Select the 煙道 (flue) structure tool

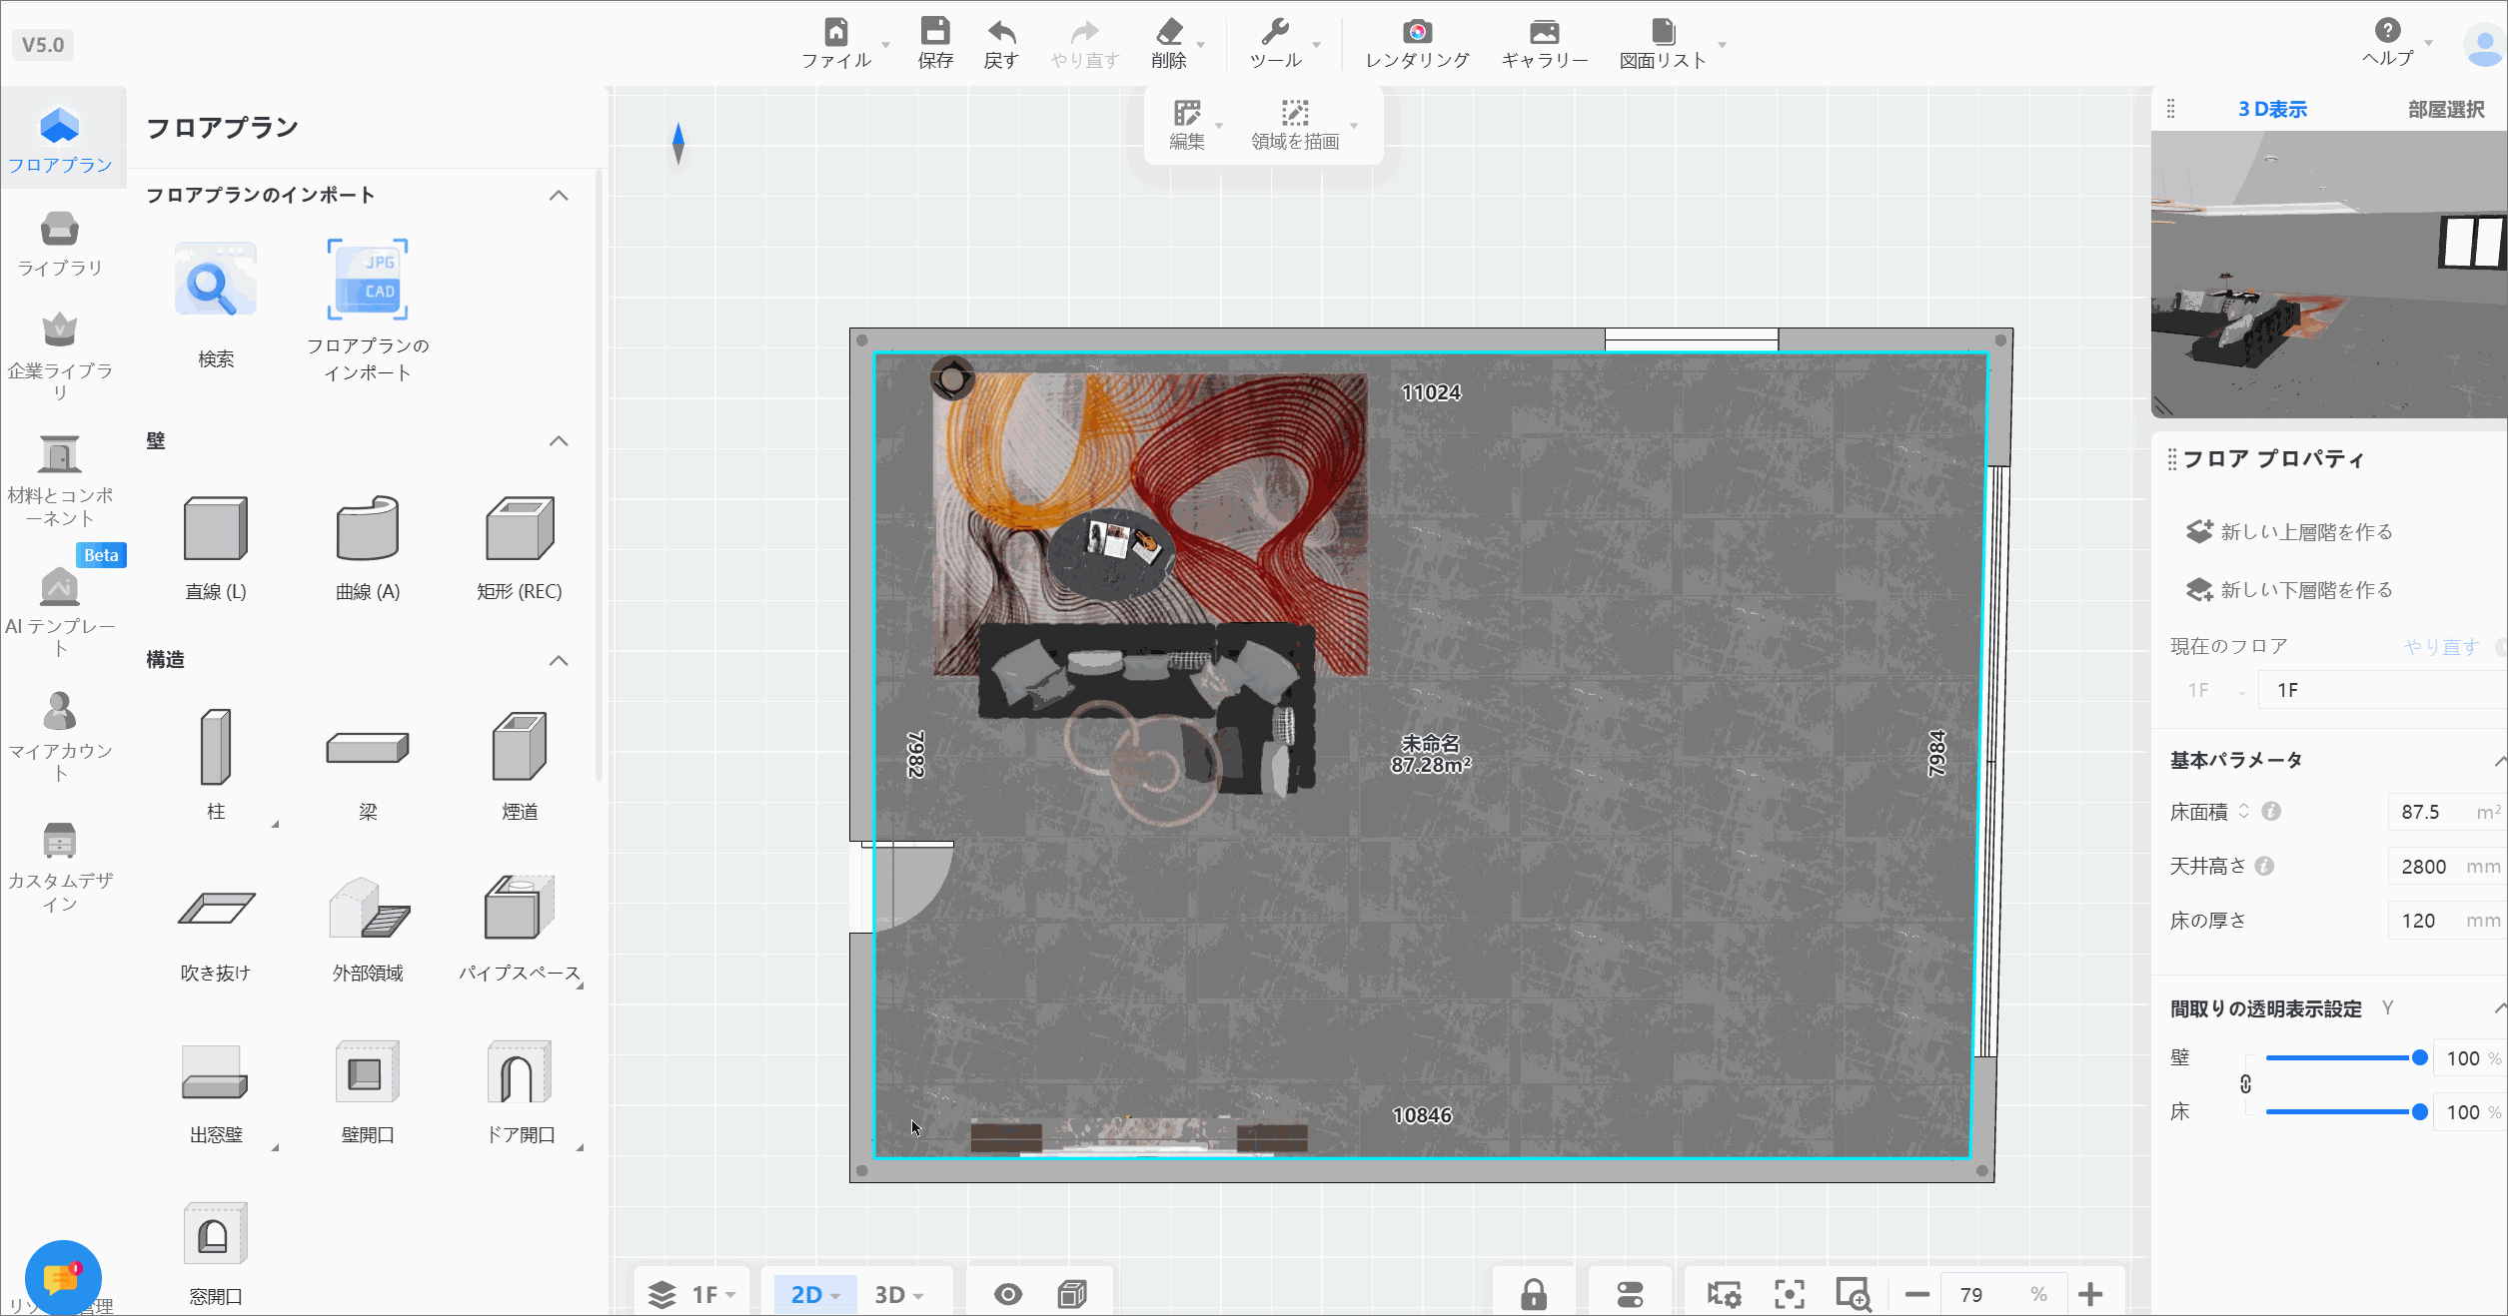click(520, 765)
